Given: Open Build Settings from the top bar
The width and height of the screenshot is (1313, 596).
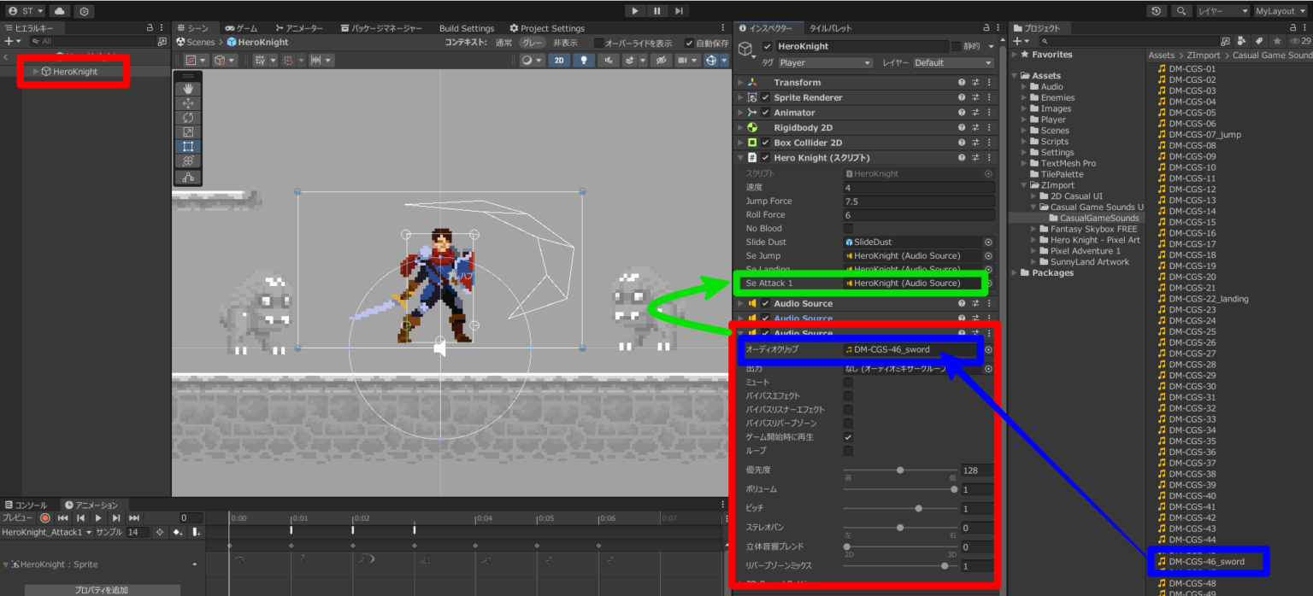Looking at the screenshot, I should [466, 27].
